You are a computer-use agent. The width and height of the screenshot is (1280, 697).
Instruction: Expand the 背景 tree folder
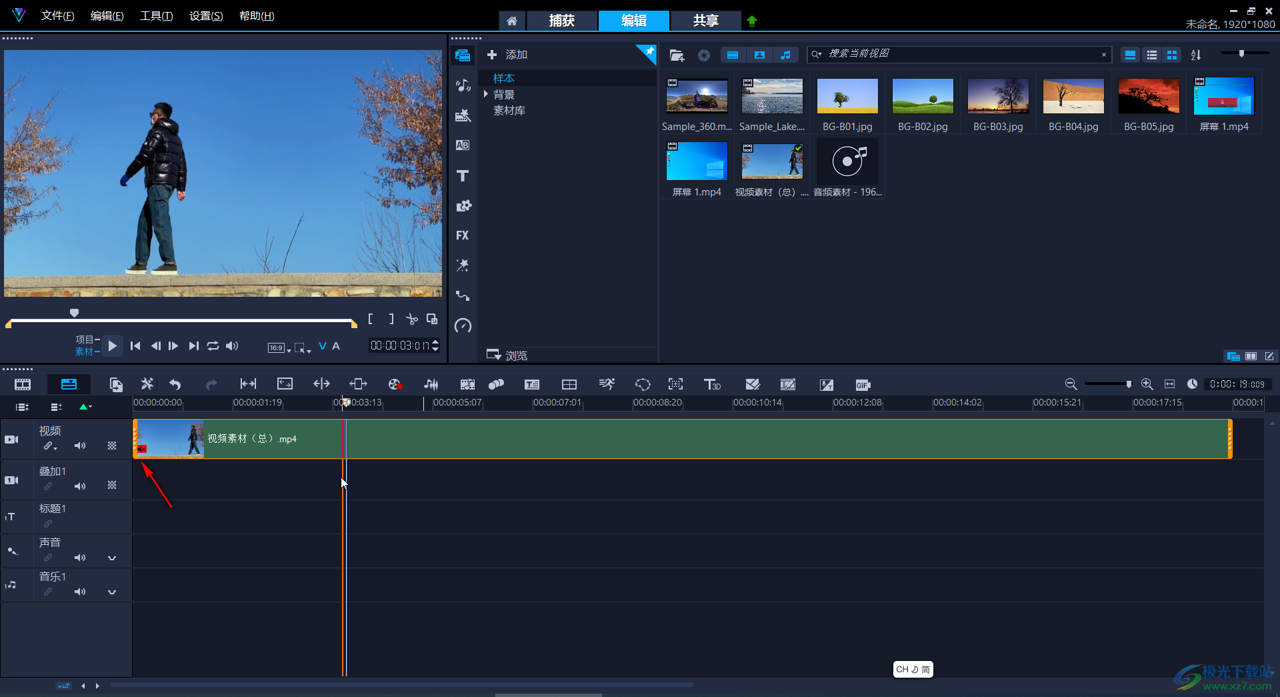[x=486, y=94]
